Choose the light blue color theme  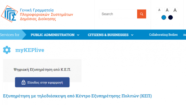164,17
